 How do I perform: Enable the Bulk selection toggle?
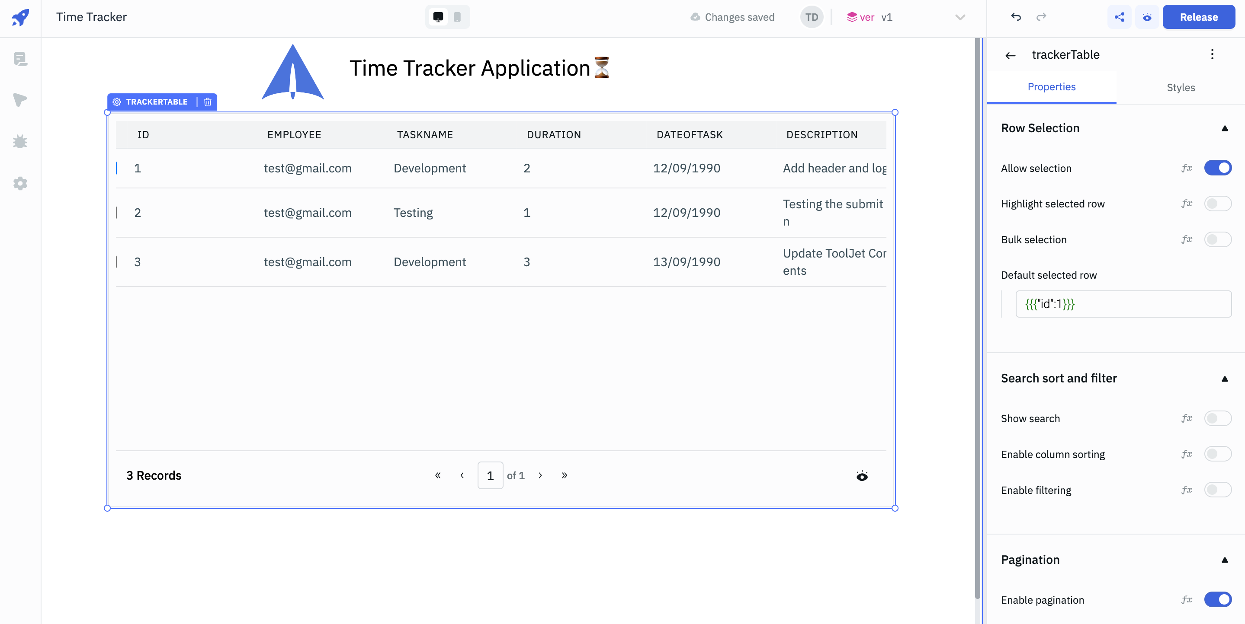coord(1217,239)
